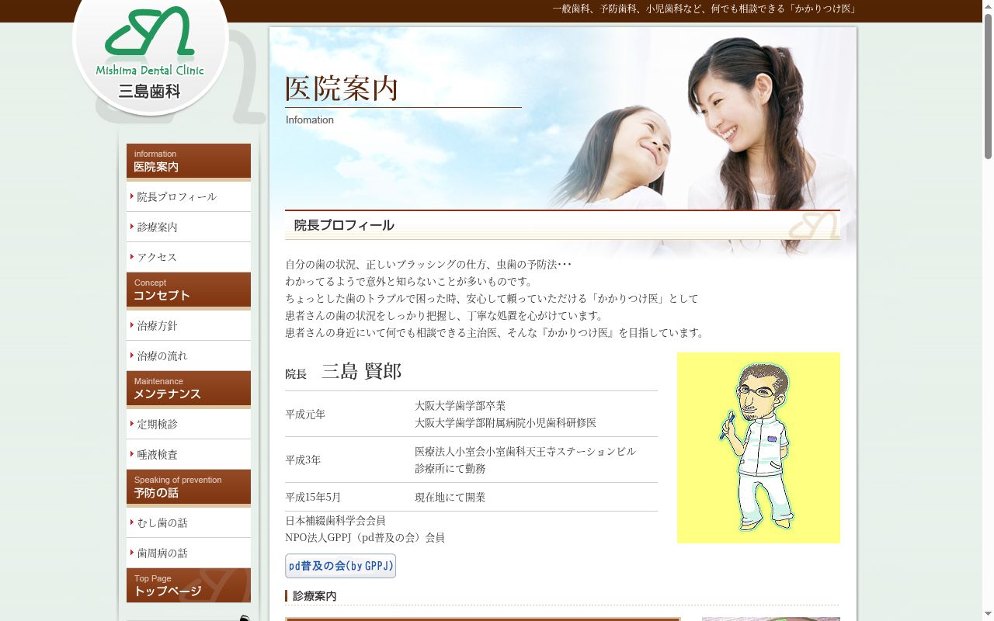Select 定期検診 in the sidebar
Viewport: 994px width, 621px height.
point(189,424)
